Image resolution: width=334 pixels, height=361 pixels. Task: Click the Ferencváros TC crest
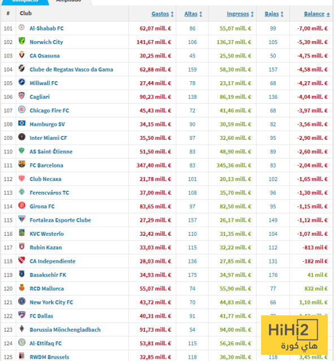tap(21, 192)
